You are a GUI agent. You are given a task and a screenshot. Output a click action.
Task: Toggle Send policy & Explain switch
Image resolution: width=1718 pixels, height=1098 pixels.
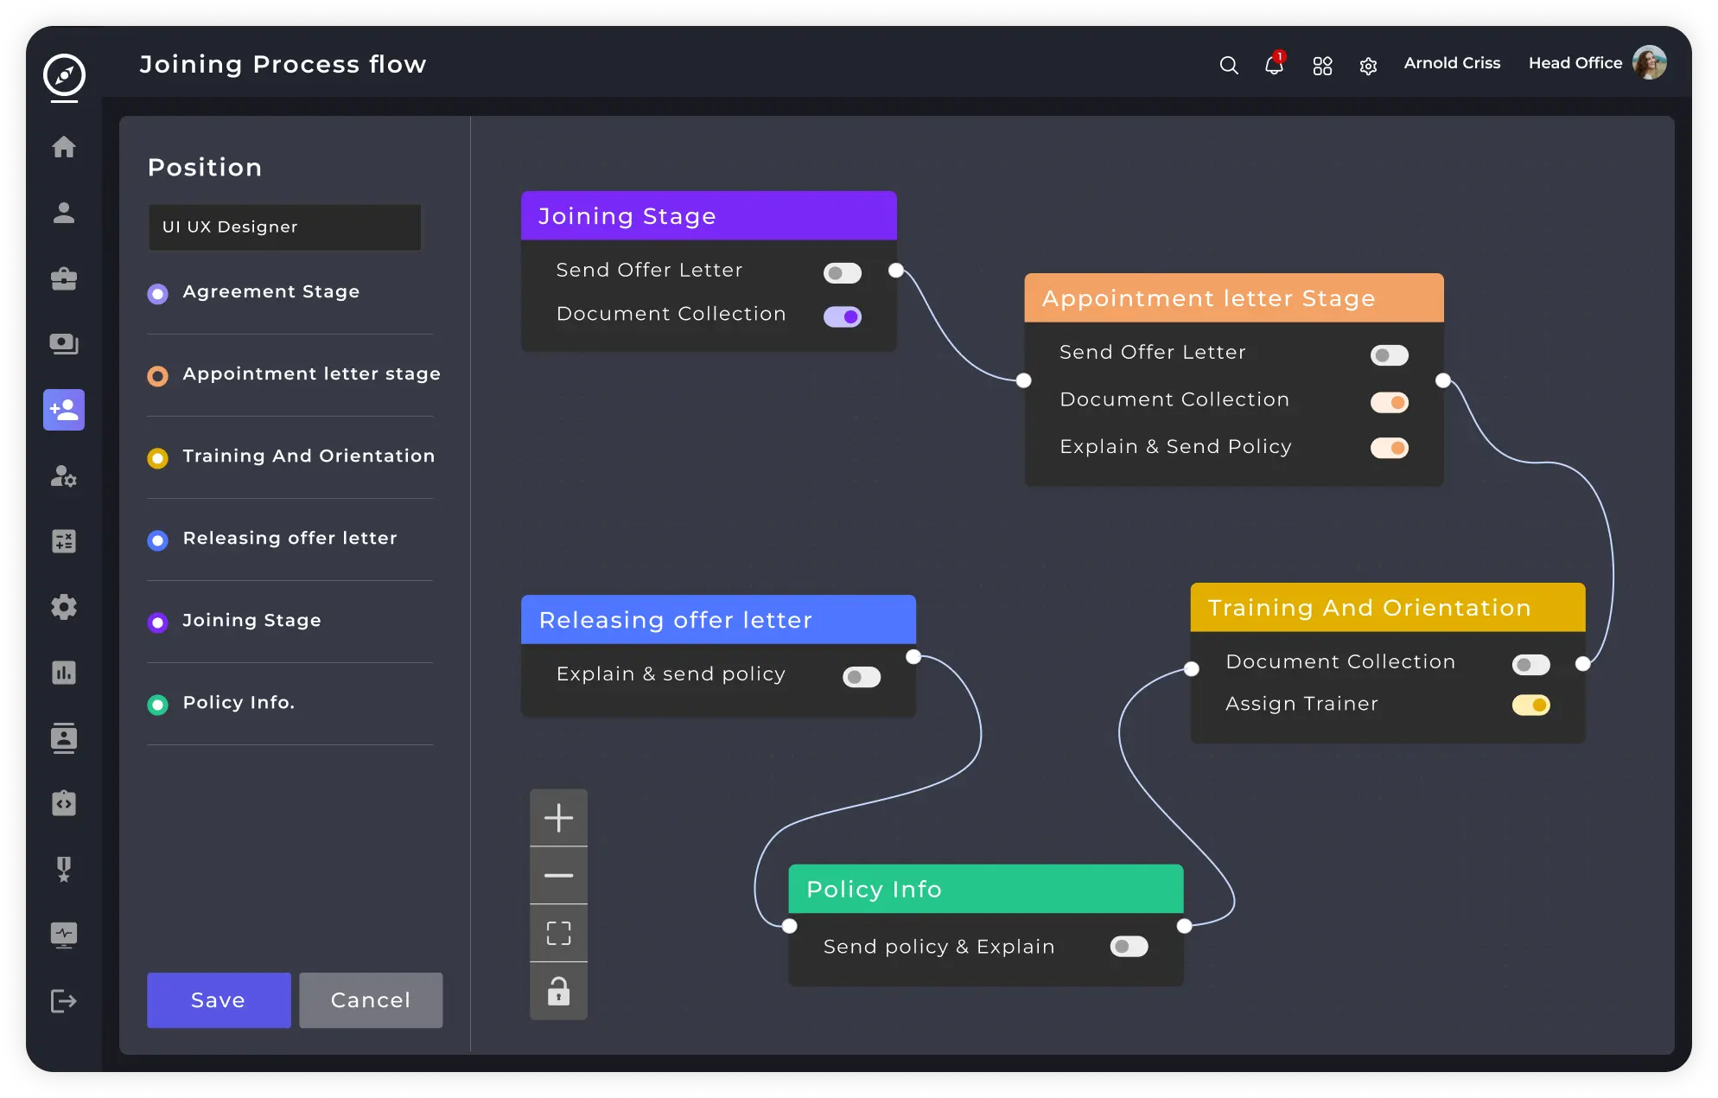tap(1129, 947)
